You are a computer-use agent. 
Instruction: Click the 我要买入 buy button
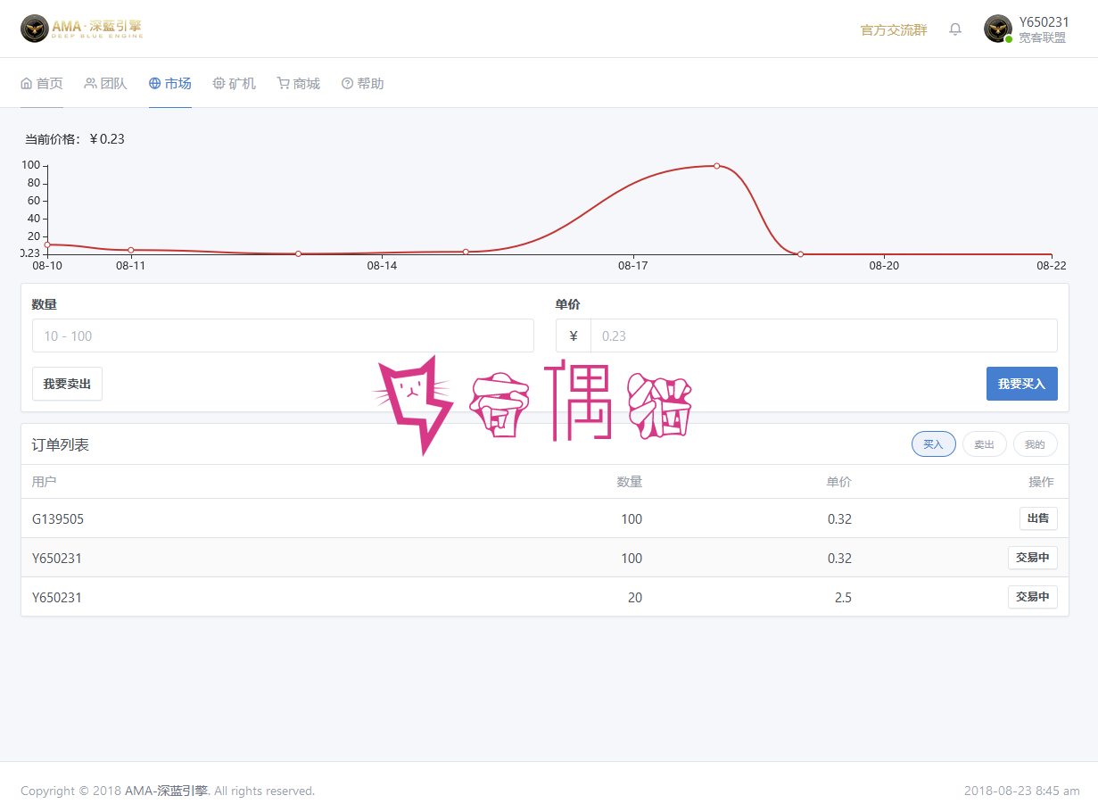(1022, 384)
